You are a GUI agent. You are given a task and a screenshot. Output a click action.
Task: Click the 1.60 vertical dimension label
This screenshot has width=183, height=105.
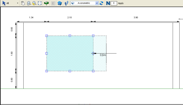12,54
